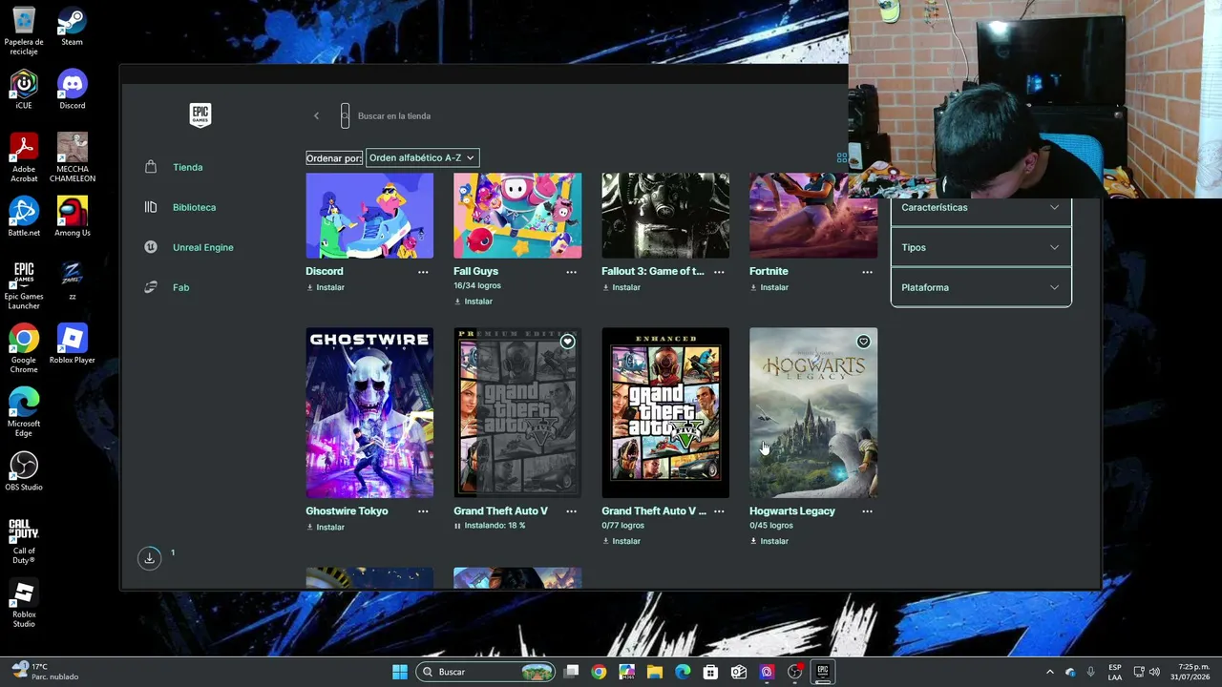The image size is (1222, 687).
Task: Open the Ghostwire Tokyo cover art
Action: coord(369,413)
